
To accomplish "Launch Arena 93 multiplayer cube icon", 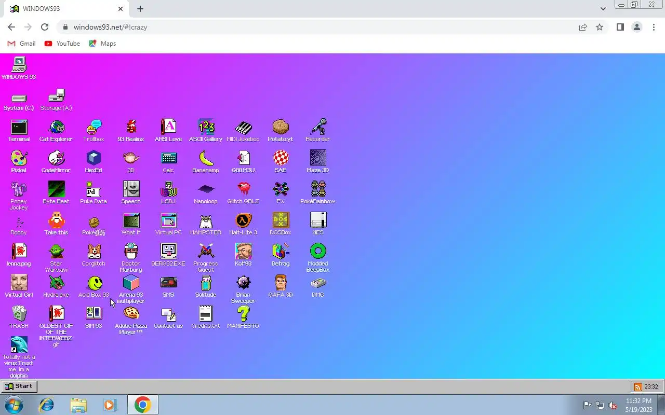I will [x=131, y=288].
